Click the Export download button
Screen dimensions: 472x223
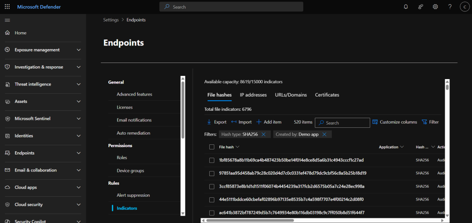coord(217,122)
